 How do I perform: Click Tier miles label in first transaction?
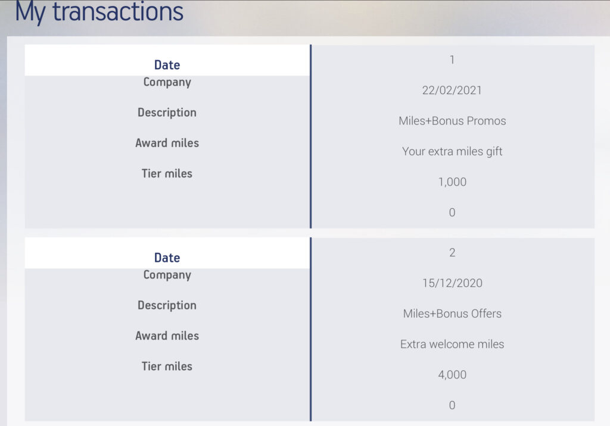167,173
